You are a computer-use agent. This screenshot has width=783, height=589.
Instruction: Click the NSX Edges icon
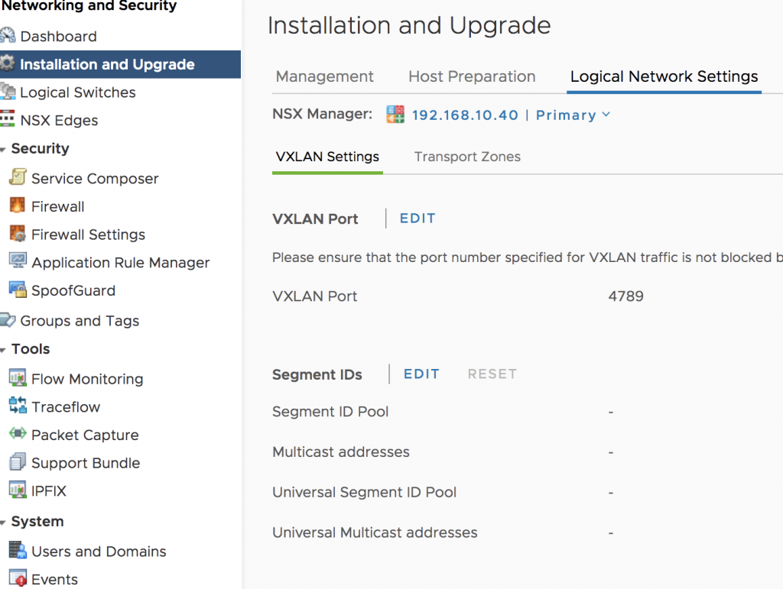point(7,119)
